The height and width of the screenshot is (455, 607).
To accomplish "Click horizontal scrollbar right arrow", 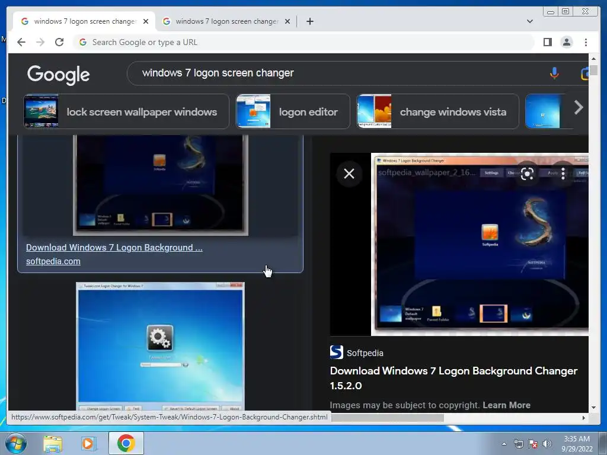I will click(x=584, y=418).
